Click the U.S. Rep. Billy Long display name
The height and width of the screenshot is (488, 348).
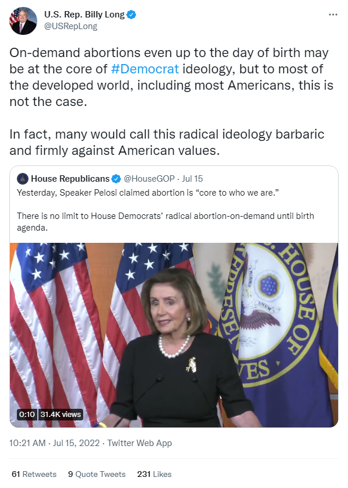point(84,15)
